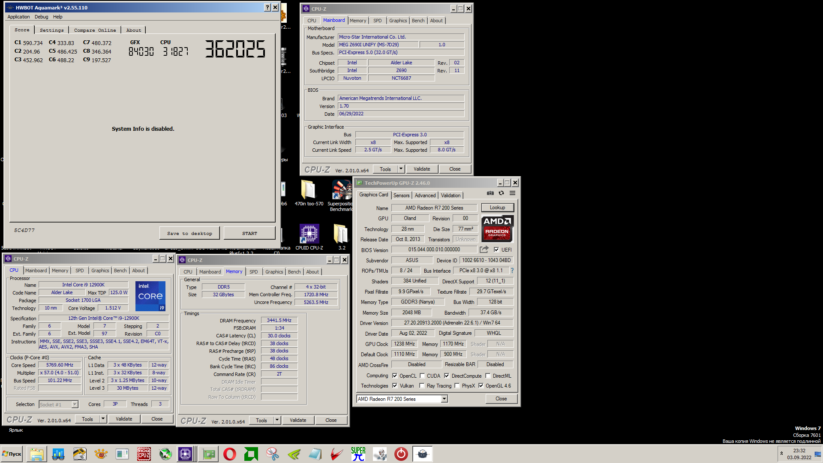Viewport: 823px width, 463px height.
Task: Toggle the OpenCL checkbox
Action: click(x=395, y=376)
